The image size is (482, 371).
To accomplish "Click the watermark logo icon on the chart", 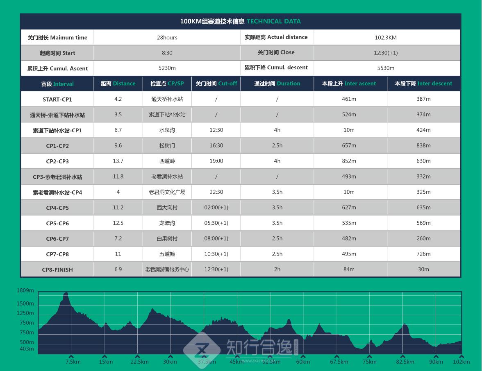I will pos(202,349).
